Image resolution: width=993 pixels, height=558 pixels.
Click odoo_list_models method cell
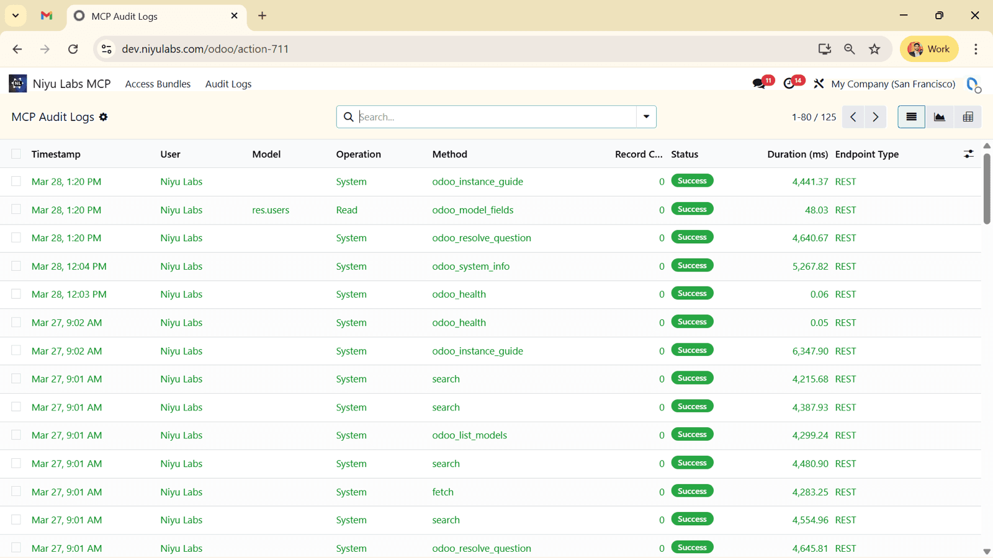[470, 435]
